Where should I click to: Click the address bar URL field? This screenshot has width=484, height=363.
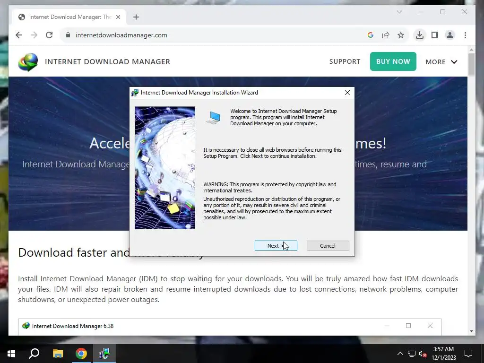(x=216, y=35)
